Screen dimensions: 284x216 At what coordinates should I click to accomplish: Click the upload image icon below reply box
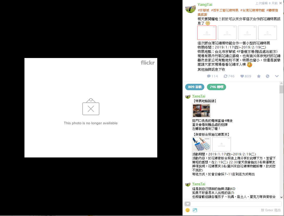pyautogui.click(x=195, y=210)
